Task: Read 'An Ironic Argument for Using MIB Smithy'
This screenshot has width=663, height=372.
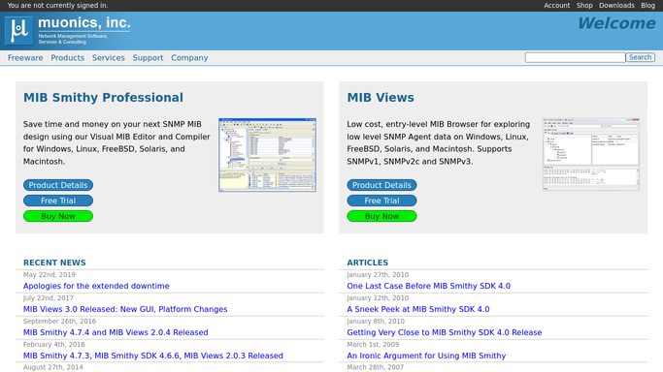Action: (426, 356)
